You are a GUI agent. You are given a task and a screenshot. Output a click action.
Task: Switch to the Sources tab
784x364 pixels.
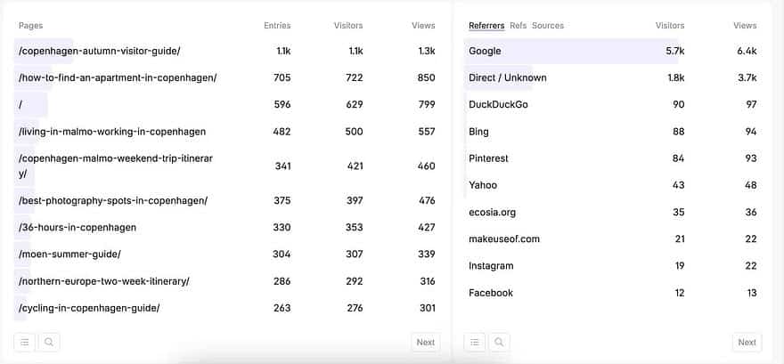(x=548, y=26)
